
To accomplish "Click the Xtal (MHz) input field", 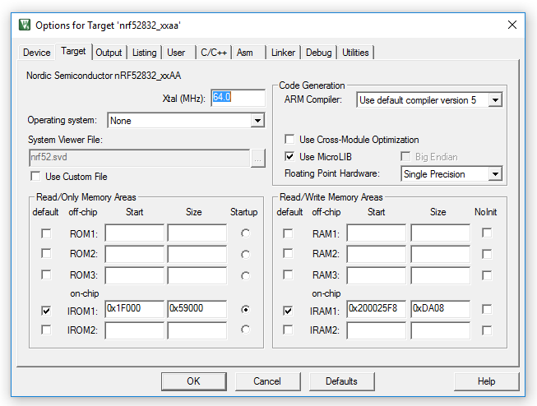I will click(238, 98).
